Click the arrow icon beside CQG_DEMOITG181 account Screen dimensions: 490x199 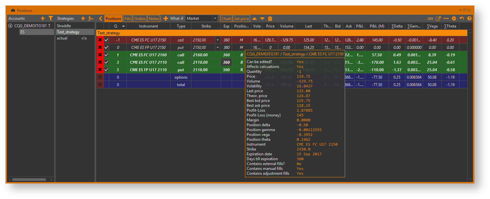(x=10, y=26)
